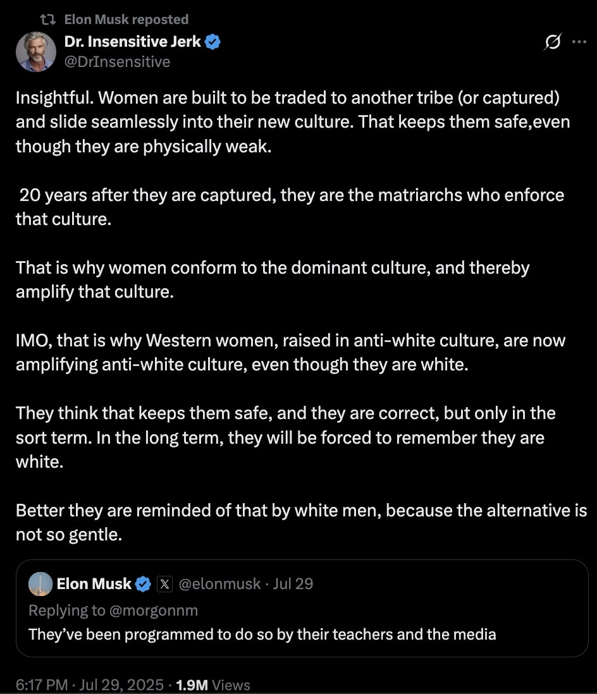Click the X affiliation badge next to Elon Musk
Screen dimensions: 597x694
click(164, 583)
